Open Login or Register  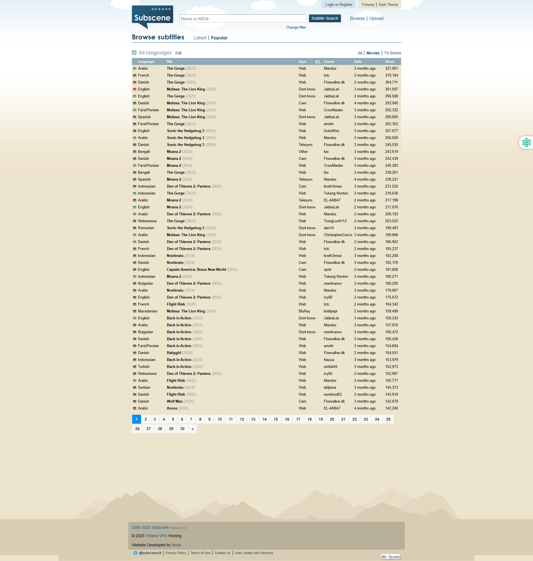coord(339,4)
